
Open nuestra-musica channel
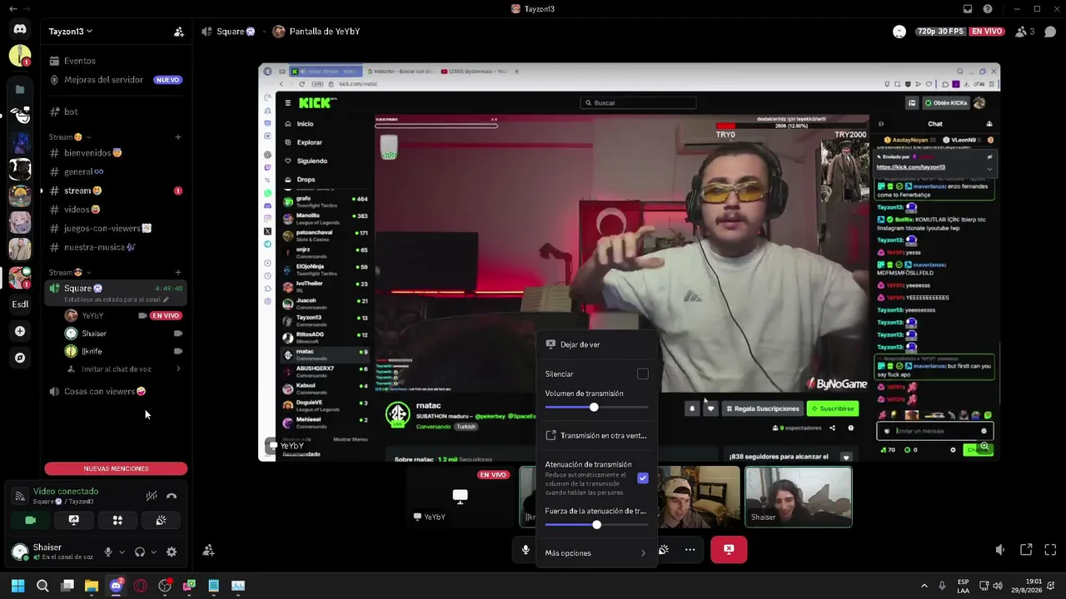[116, 247]
